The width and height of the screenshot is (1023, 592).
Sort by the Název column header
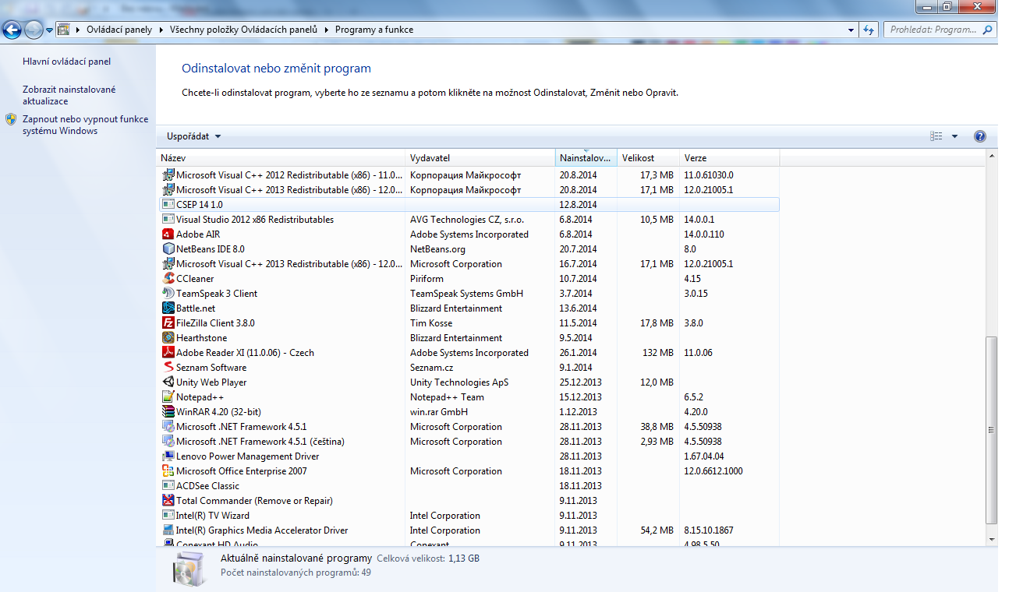coord(281,158)
